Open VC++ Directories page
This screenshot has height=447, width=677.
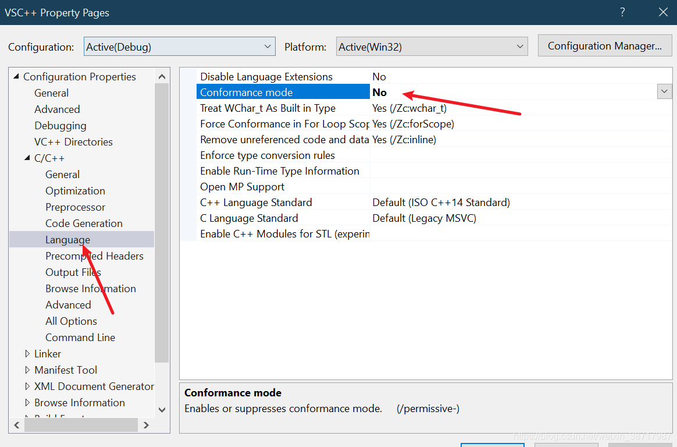73,142
